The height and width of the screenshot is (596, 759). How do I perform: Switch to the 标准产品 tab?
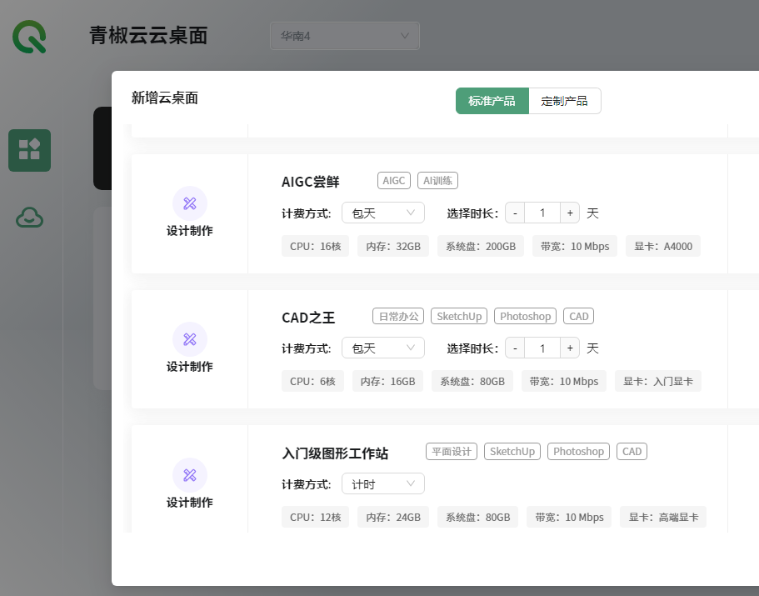492,101
